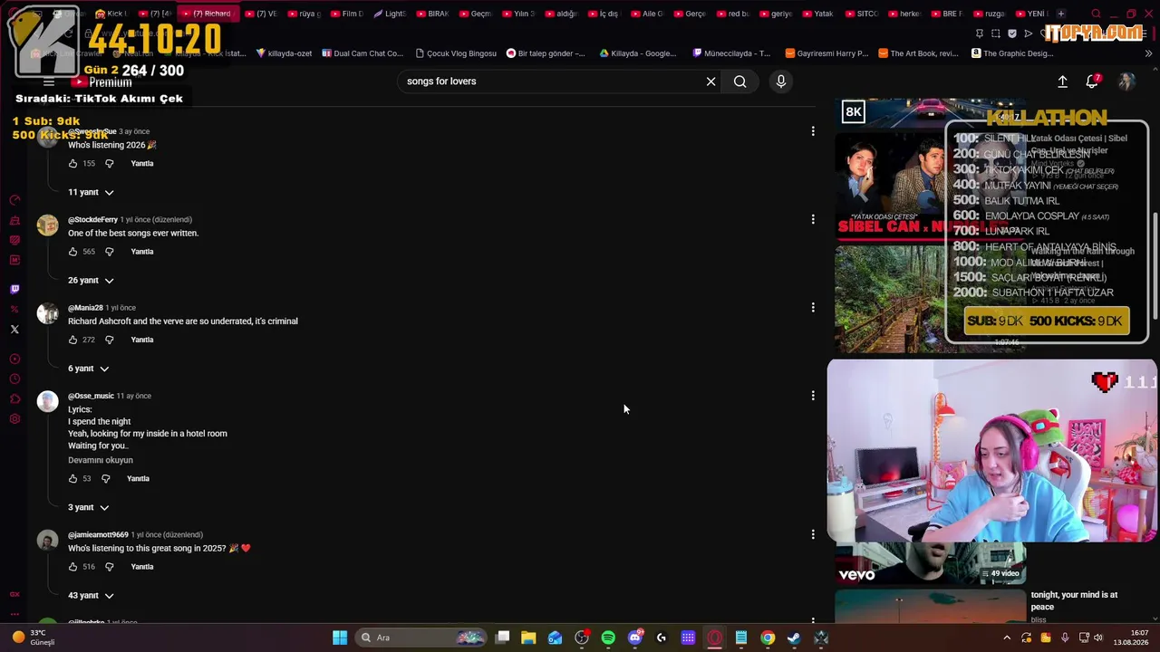Open three-dot menu on @StockdeFerry comment
The image size is (1160, 652).
813,219
